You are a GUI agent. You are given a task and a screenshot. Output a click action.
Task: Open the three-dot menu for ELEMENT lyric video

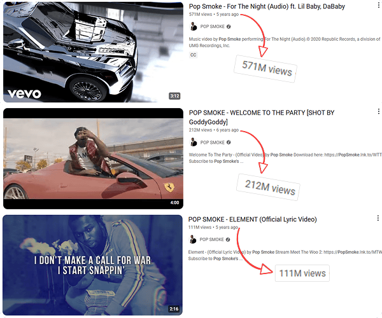[x=378, y=218]
